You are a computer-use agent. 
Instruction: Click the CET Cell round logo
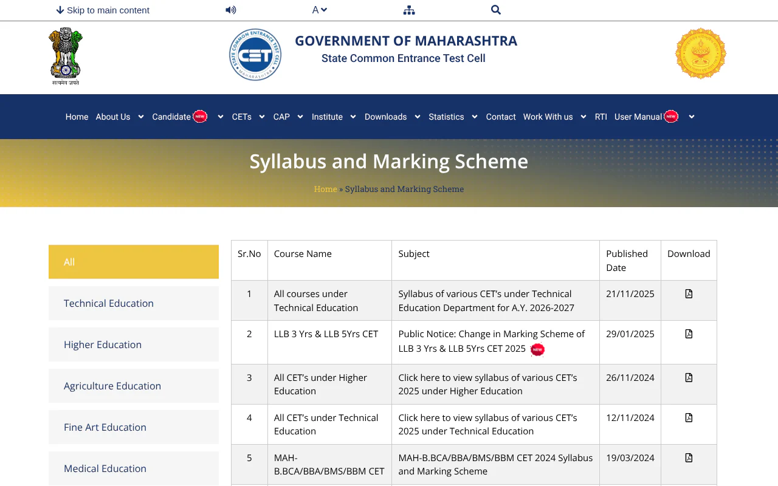[255, 55]
